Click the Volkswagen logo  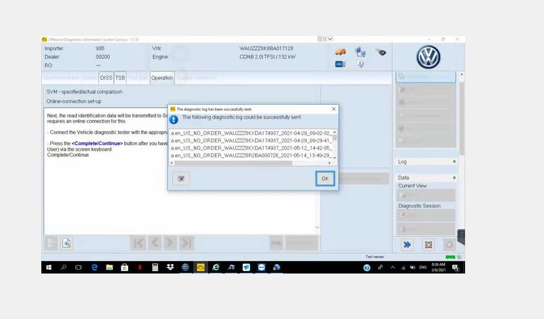[429, 57]
